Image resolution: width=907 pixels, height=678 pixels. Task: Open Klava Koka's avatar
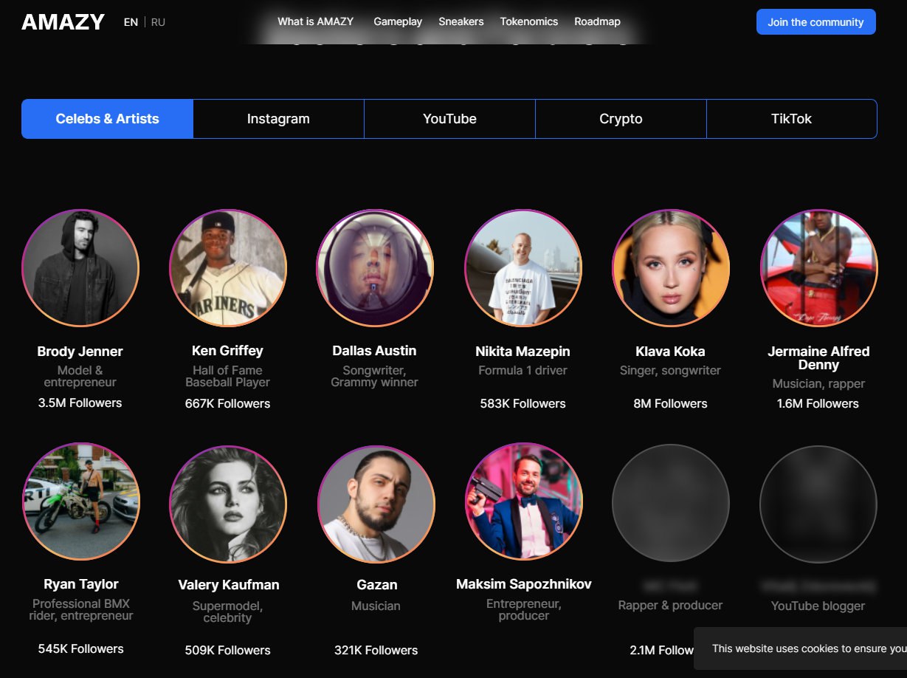pyautogui.click(x=671, y=268)
